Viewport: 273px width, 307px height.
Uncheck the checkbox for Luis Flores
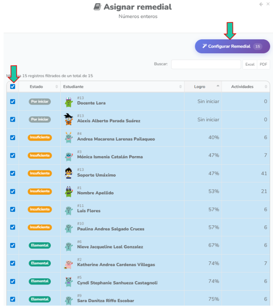(13, 209)
